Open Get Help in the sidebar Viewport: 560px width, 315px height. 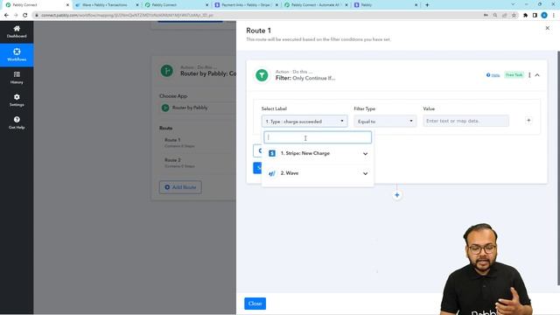click(x=17, y=122)
